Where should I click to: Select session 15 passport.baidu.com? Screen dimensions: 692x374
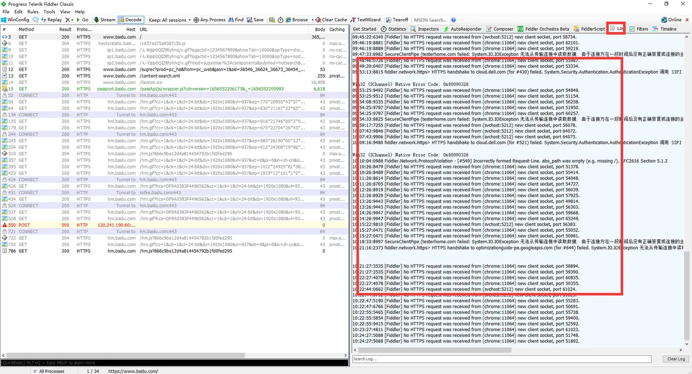pyautogui.click(x=173, y=89)
